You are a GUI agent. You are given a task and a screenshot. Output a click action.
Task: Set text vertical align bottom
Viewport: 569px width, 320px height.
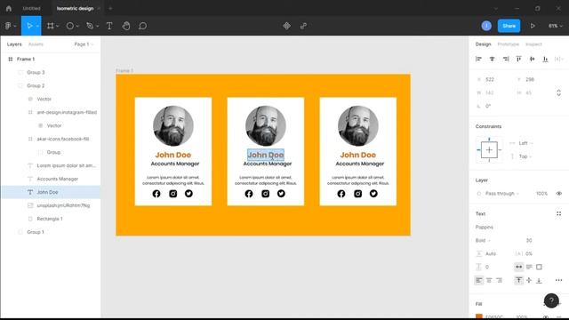tap(540, 280)
